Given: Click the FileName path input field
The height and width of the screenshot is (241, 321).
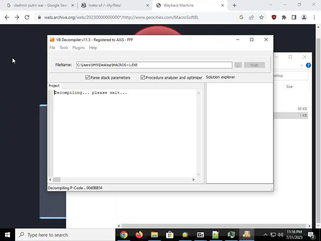Looking at the screenshot, I should coord(154,65).
